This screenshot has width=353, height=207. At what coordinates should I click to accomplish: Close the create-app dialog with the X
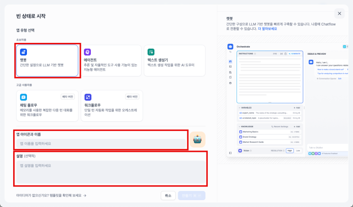(339, 14)
